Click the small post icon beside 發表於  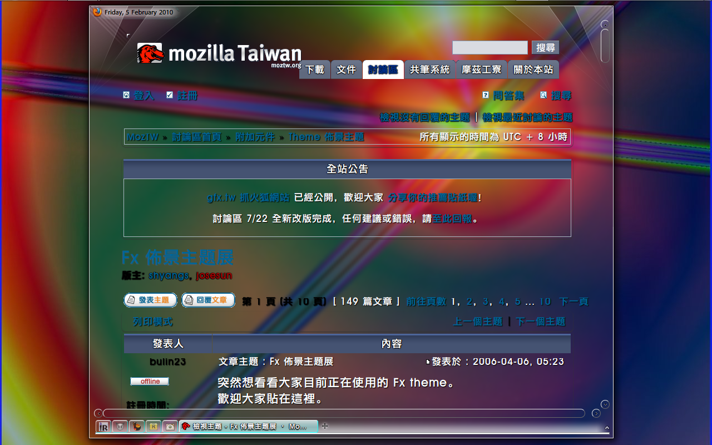[x=428, y=362]
